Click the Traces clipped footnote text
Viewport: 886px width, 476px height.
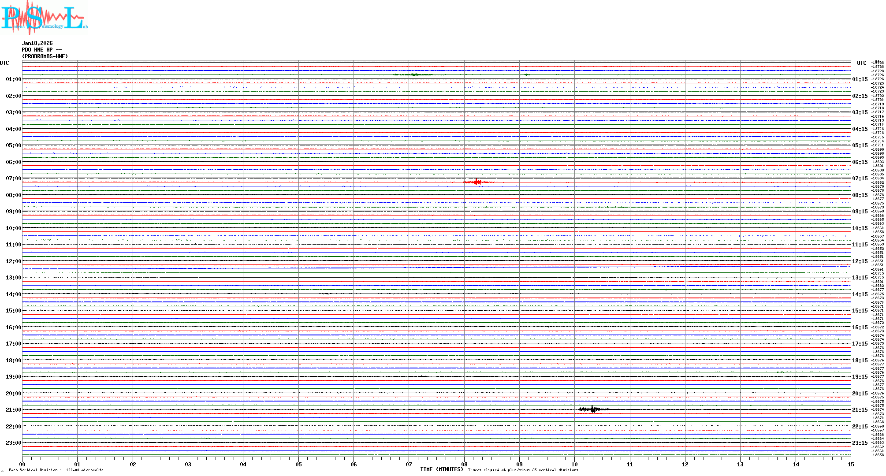tap(523, 470)
